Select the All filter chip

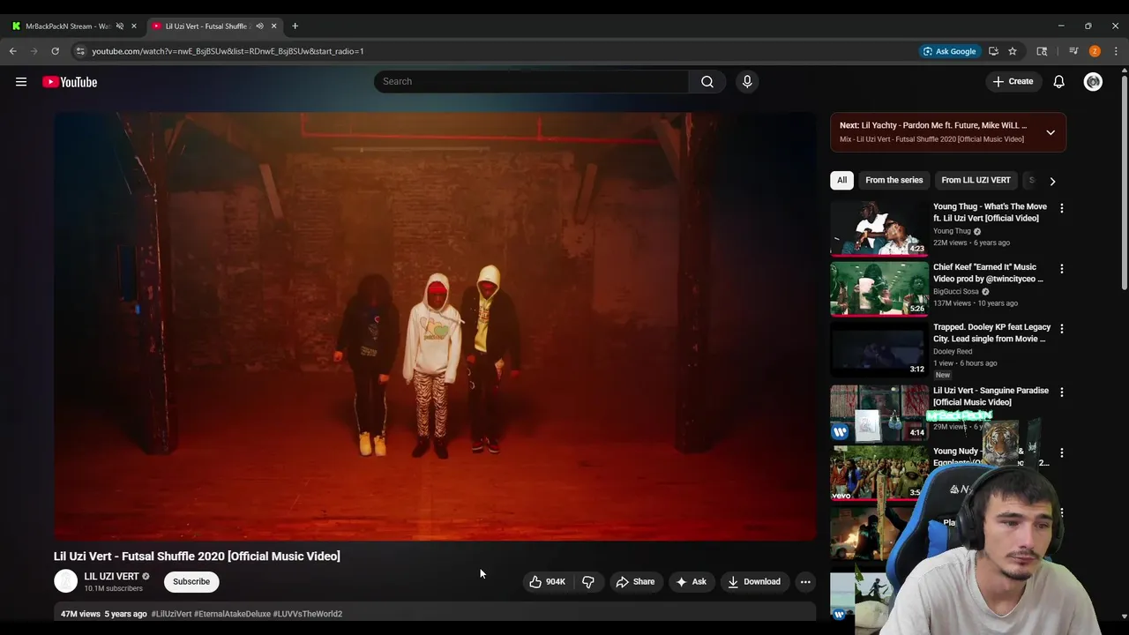[842, 180]
